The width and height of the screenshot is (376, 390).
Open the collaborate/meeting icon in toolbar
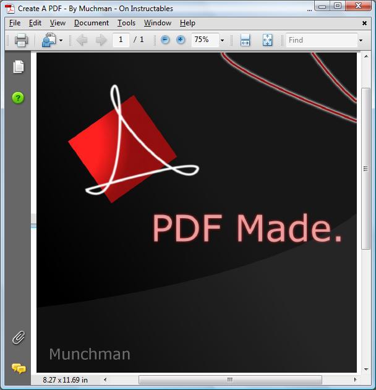(x=49, y=40)
